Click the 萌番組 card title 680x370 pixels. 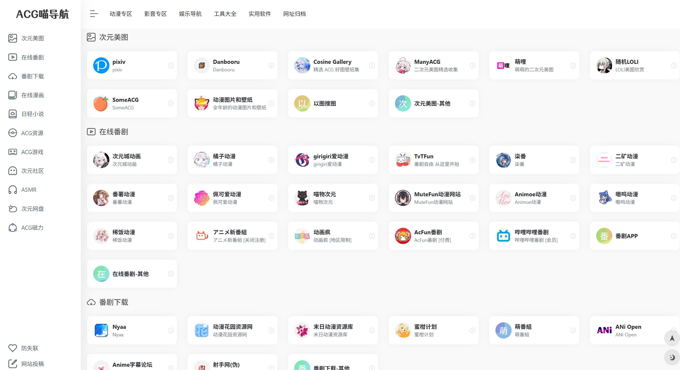[523, 327]
